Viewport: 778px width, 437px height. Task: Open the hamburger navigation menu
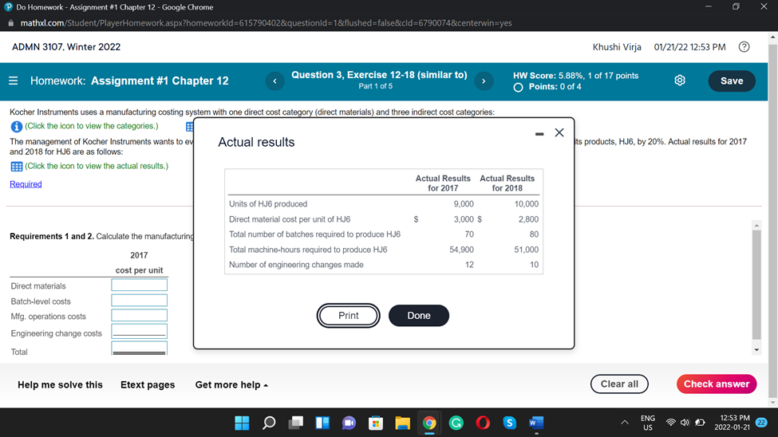pos(14,81)
